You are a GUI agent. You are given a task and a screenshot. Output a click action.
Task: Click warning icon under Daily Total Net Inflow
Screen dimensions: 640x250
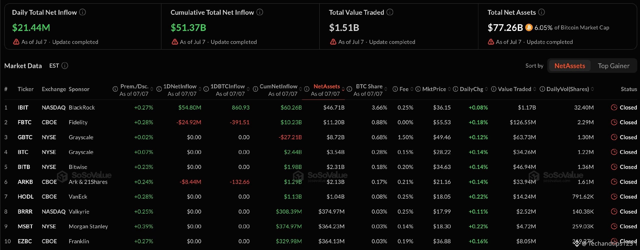(x=16, y=42)
